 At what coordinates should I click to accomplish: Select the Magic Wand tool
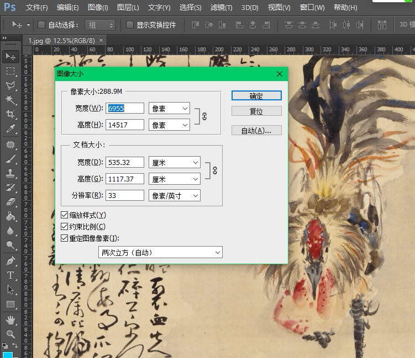[10, 100]
